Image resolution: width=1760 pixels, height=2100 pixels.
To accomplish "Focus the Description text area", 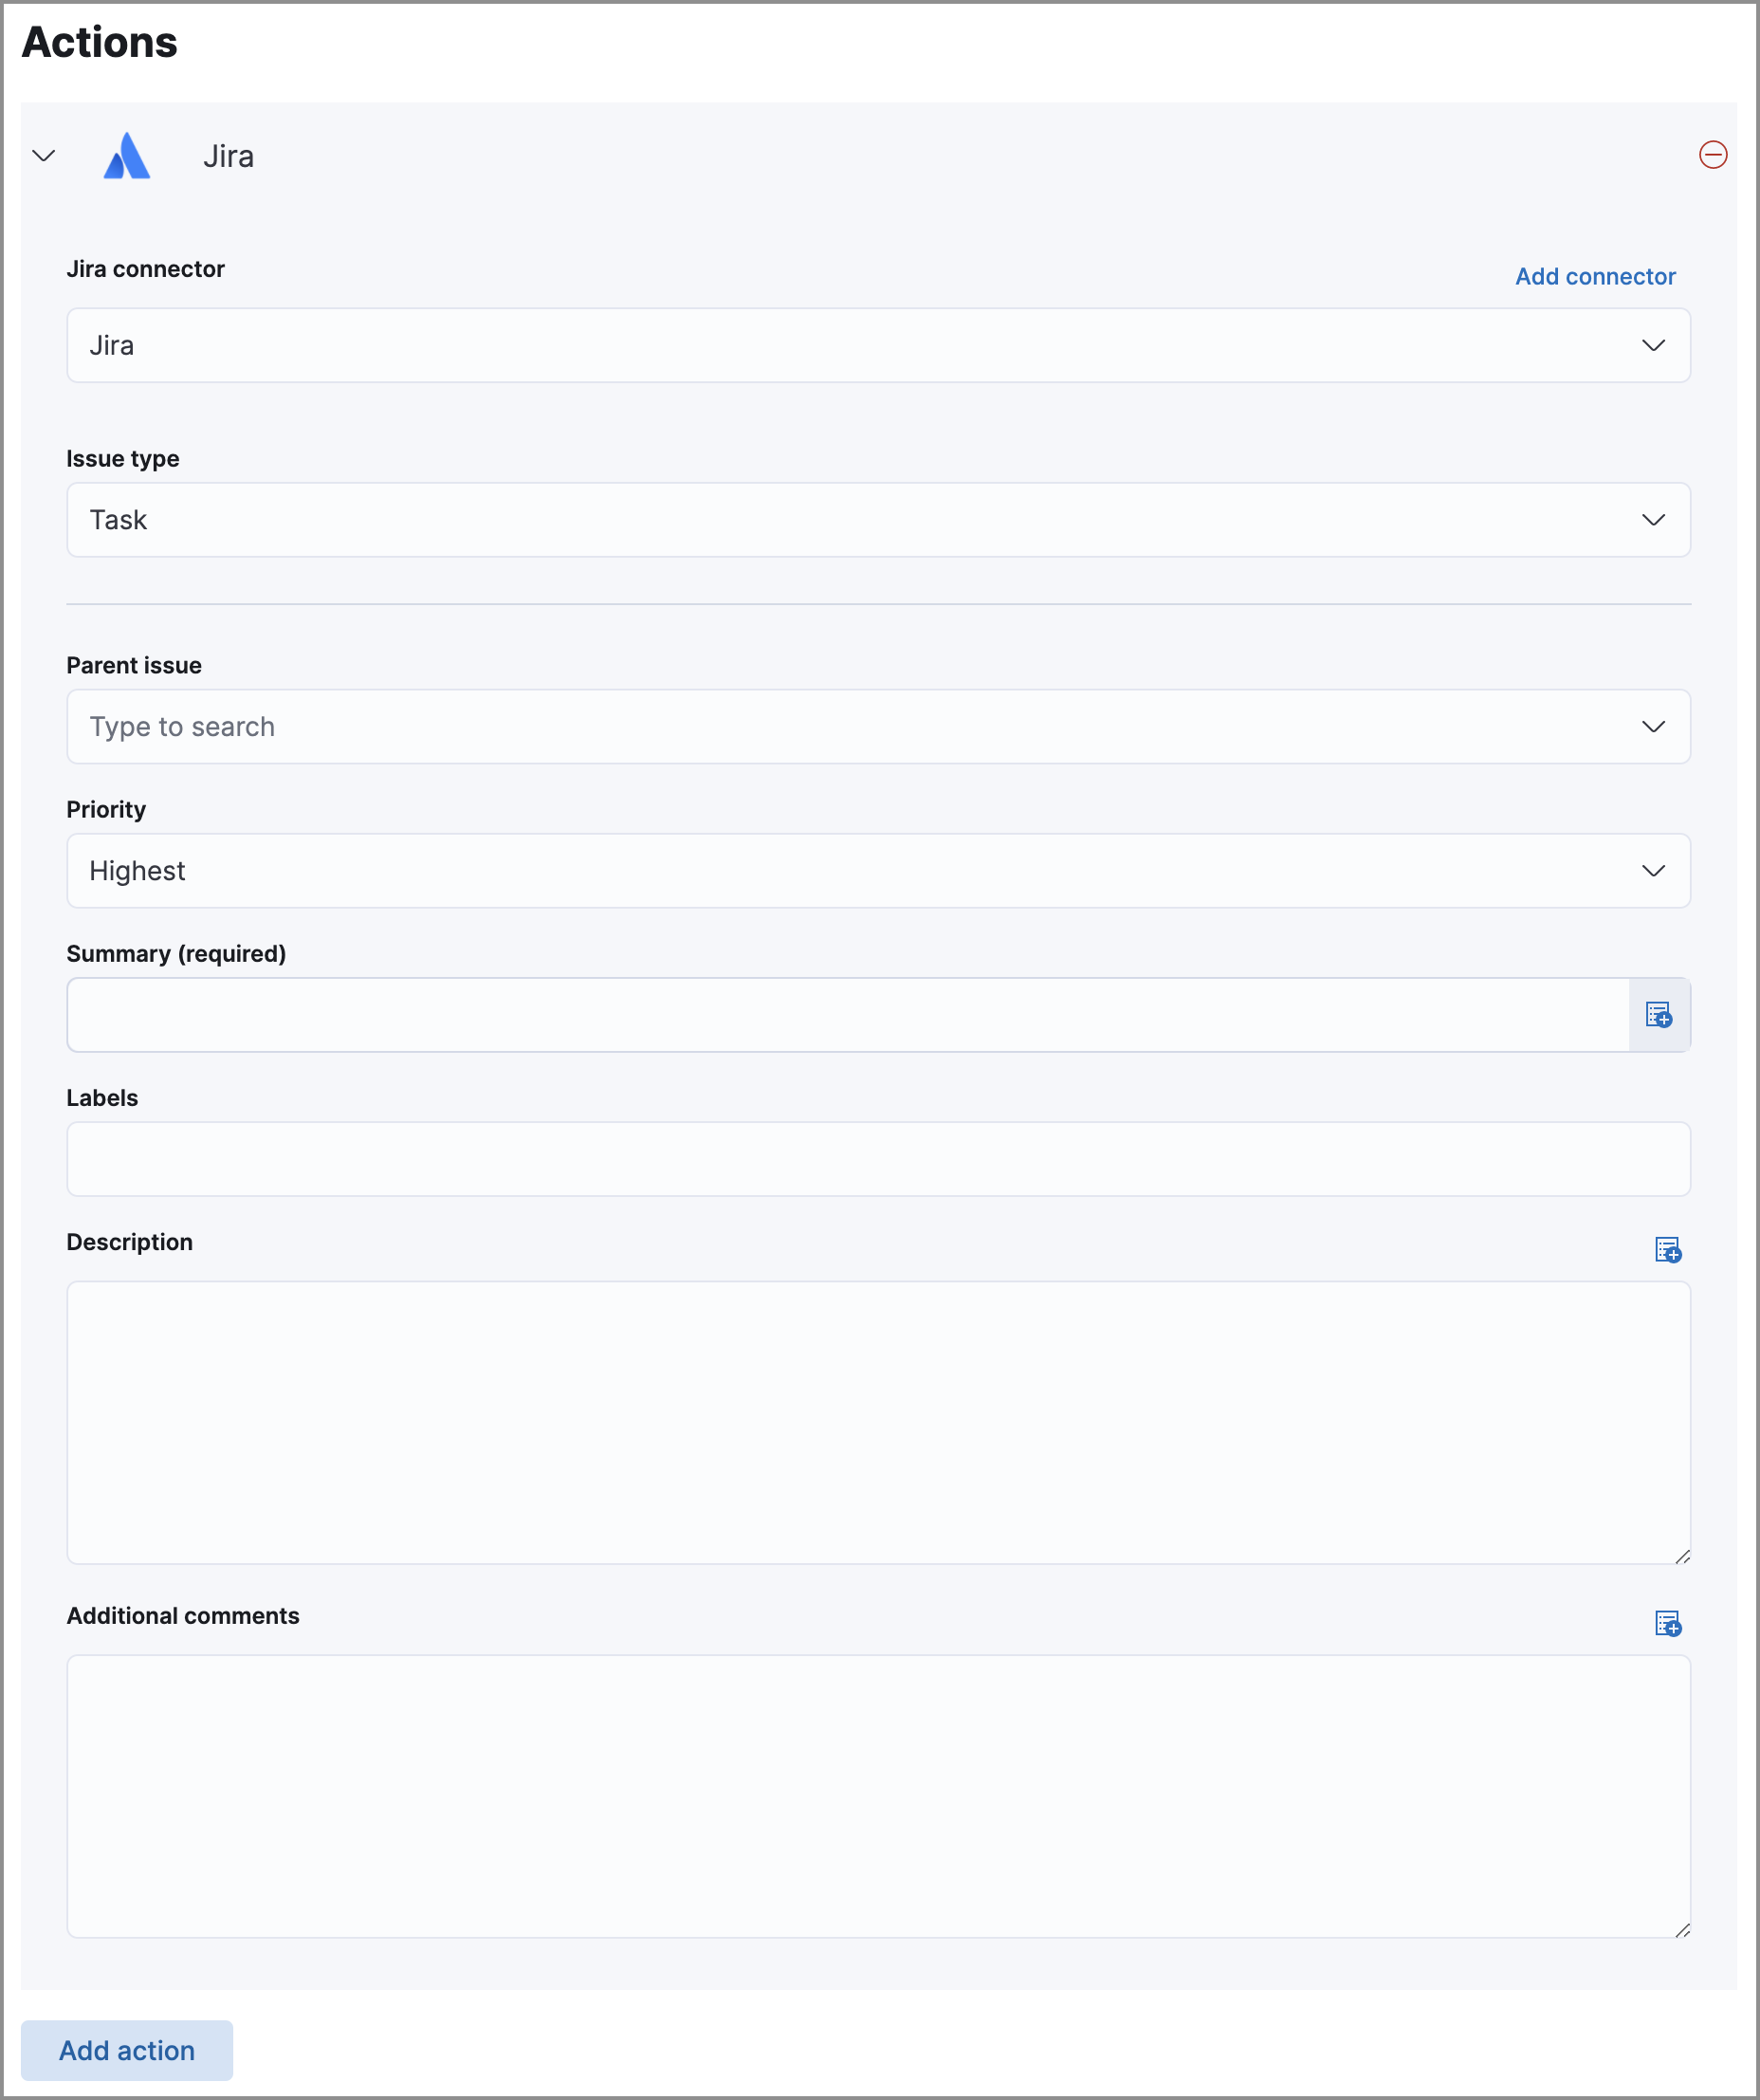I will pos(877,1420).
